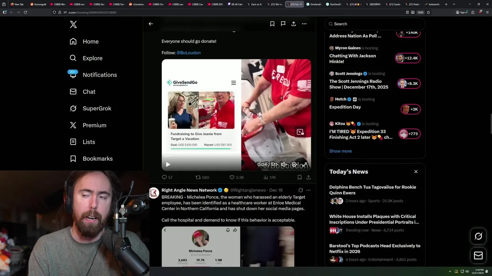
Task: Open Notifications in the sidebar
Action: click(93, 75)
